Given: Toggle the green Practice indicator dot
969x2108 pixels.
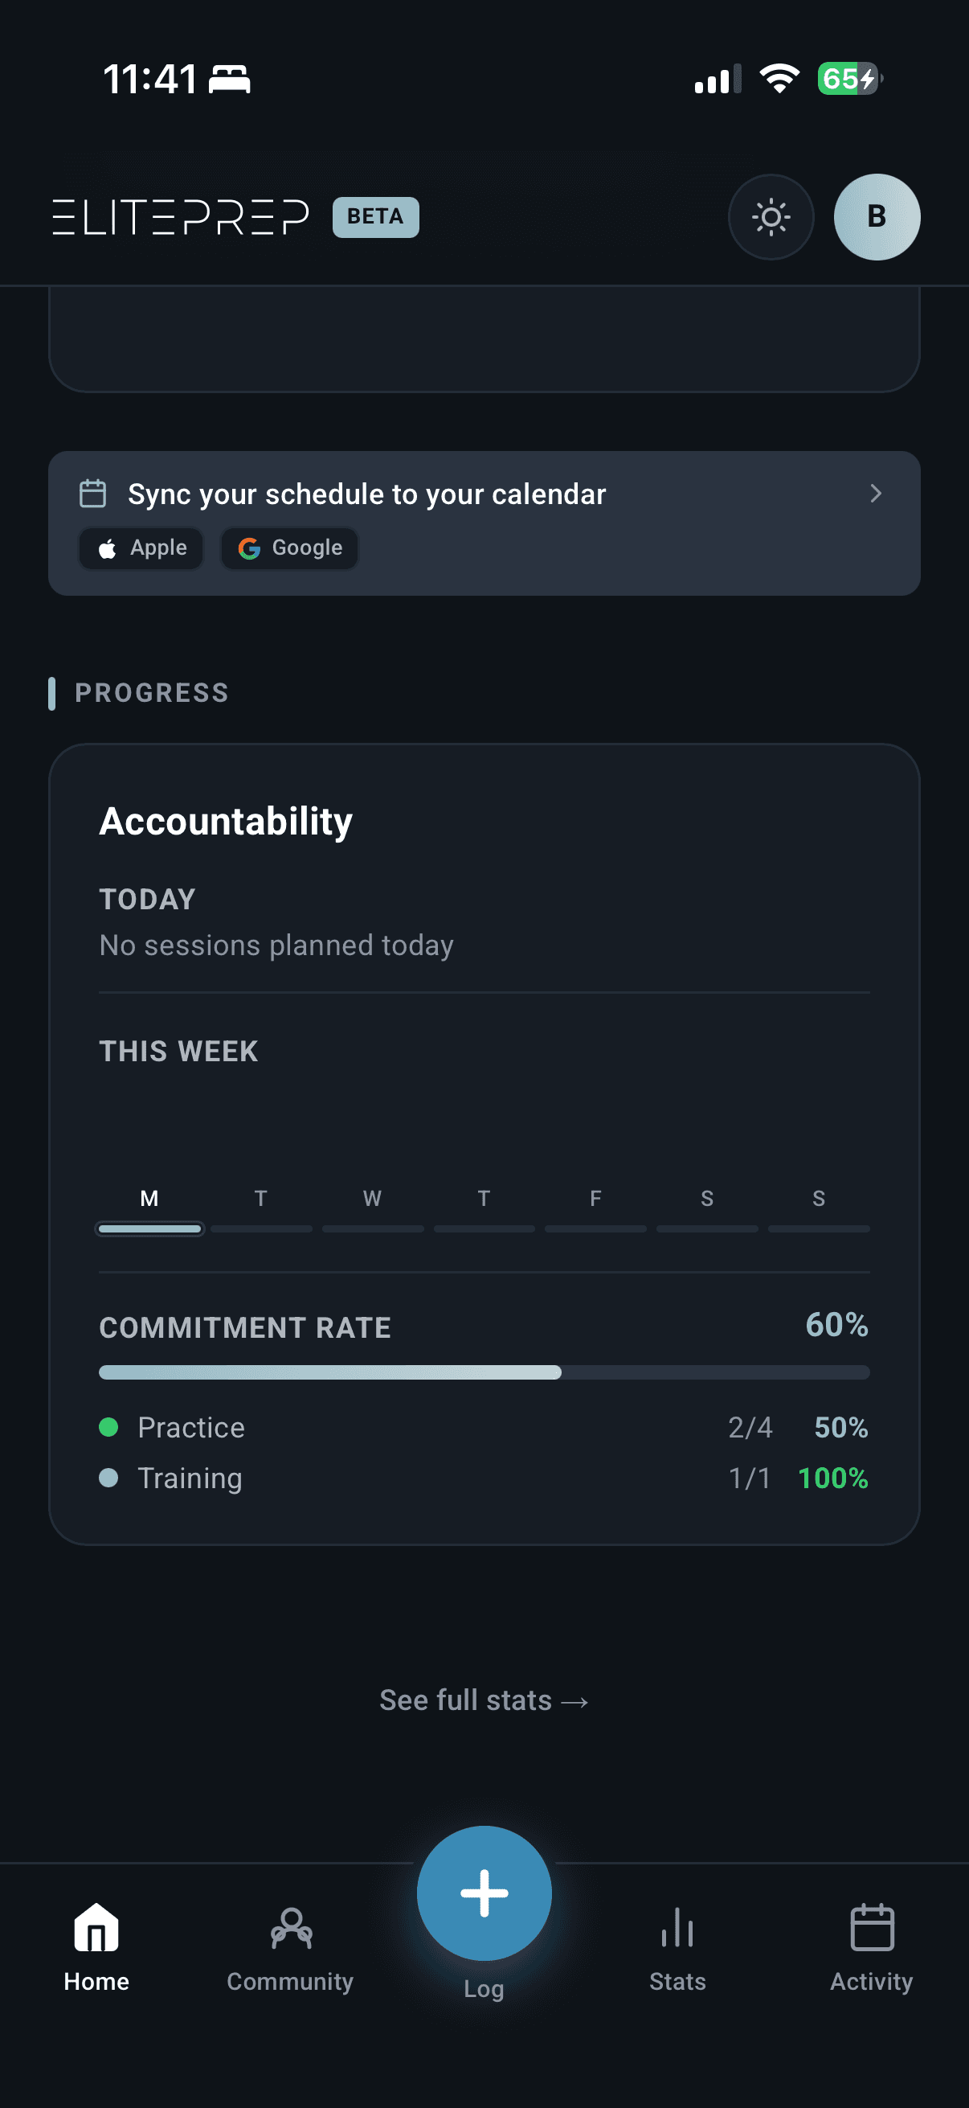Looking at the screenshot, I should tap(108, 1427).
